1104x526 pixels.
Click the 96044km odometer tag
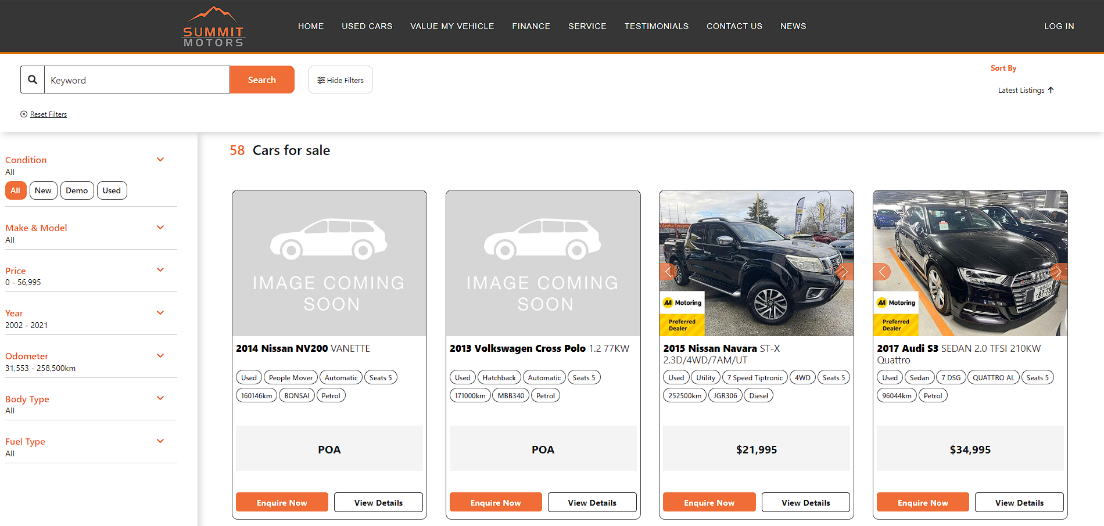click(x=897, y=395)
